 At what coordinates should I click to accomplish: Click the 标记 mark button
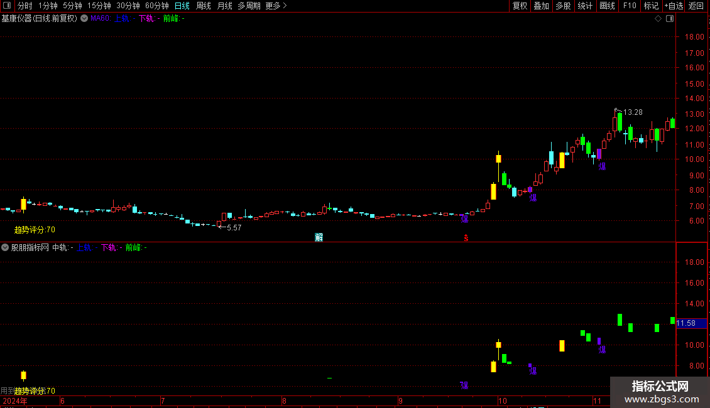pos(651,6)
